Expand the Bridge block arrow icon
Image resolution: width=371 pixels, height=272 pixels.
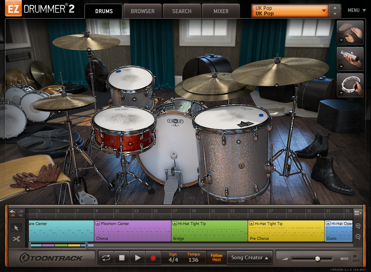click(175, 223)
